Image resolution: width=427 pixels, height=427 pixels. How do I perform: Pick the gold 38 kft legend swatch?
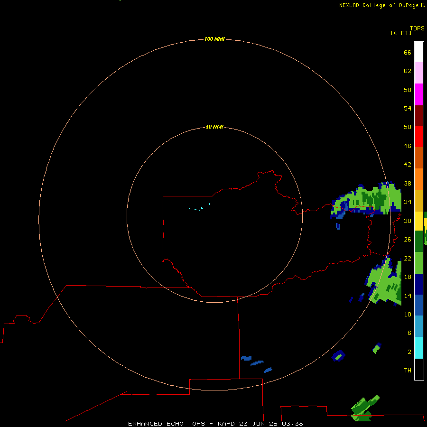(419, 201)
